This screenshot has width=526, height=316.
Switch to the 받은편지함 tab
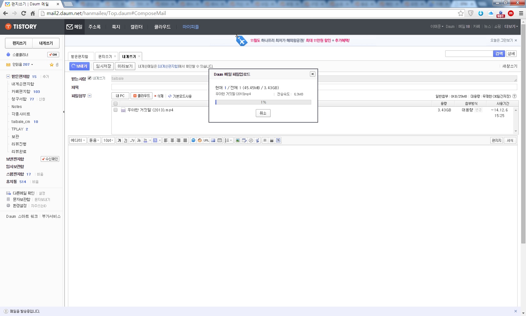pyautogui.click(x=80, y=56)
